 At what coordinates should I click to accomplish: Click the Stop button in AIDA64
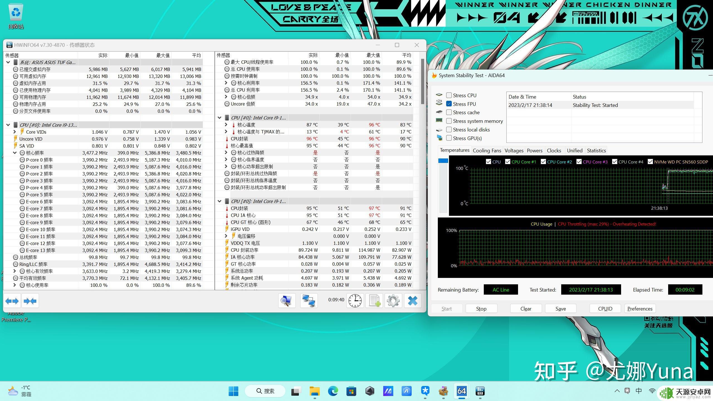pyautogui.click(x=481, y=309)
